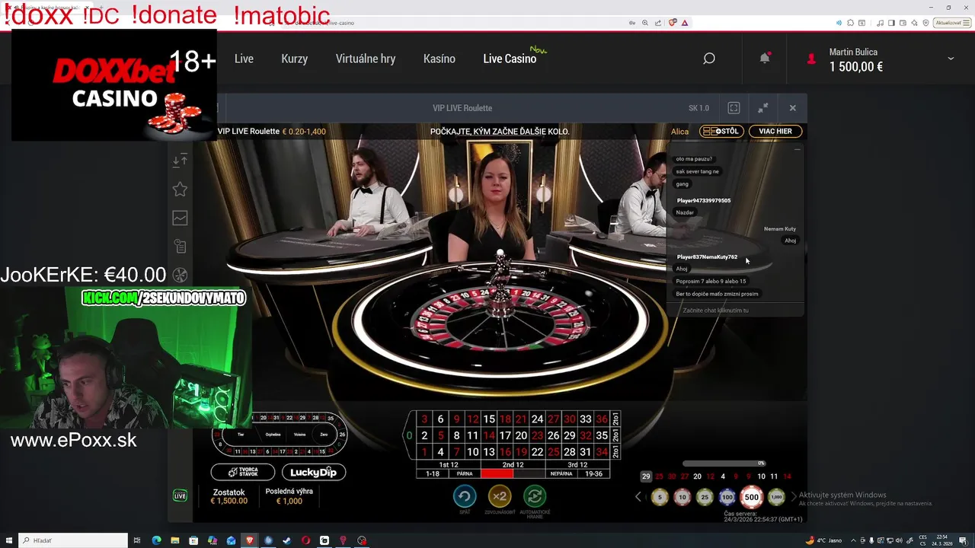Expand the Martin Bulica account dropdown
Image resolution: width=975 pixels, height=548 pixels.
tap(951, 59)
